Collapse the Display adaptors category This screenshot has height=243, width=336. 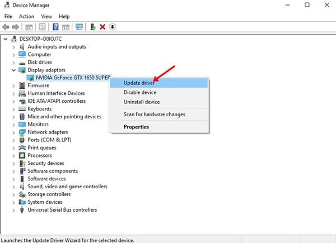point(13,70)
